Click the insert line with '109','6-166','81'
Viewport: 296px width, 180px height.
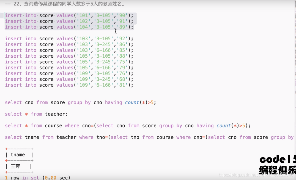(x=69, y=85)
